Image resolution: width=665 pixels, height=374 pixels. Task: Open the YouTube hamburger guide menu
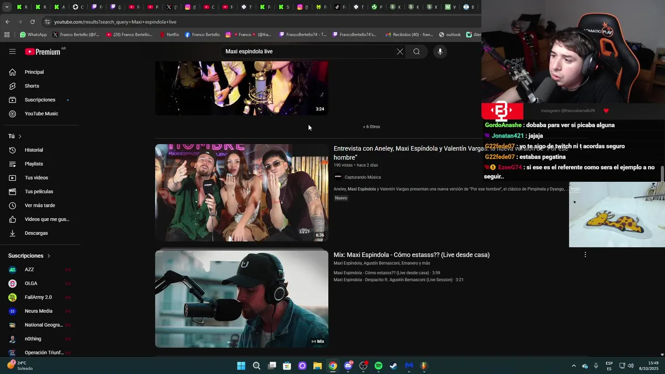[12, 51]
